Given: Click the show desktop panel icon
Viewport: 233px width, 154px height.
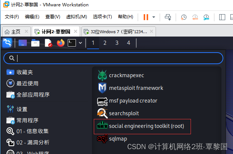Looking at the screenshot, I should tap(23, 43).
